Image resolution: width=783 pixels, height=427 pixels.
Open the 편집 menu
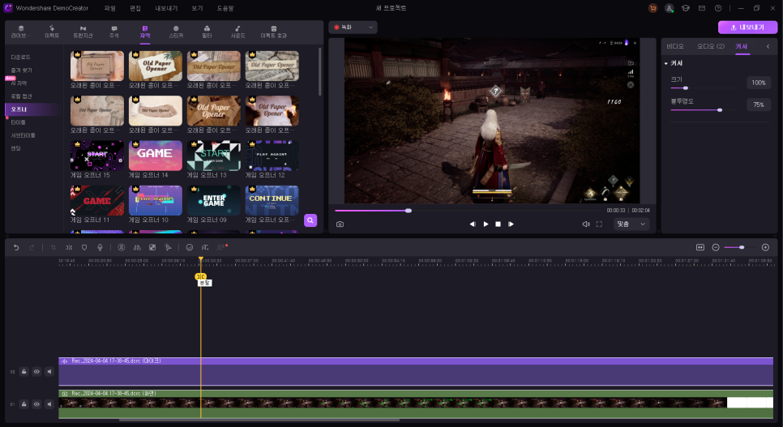click(x=135, y=8)
